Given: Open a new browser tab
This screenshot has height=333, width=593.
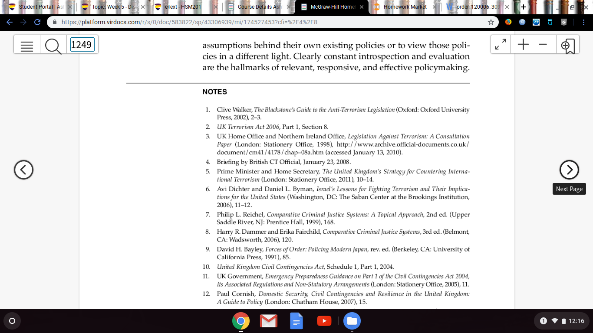Looking at the screenshot, I should (x=524, y=7).
